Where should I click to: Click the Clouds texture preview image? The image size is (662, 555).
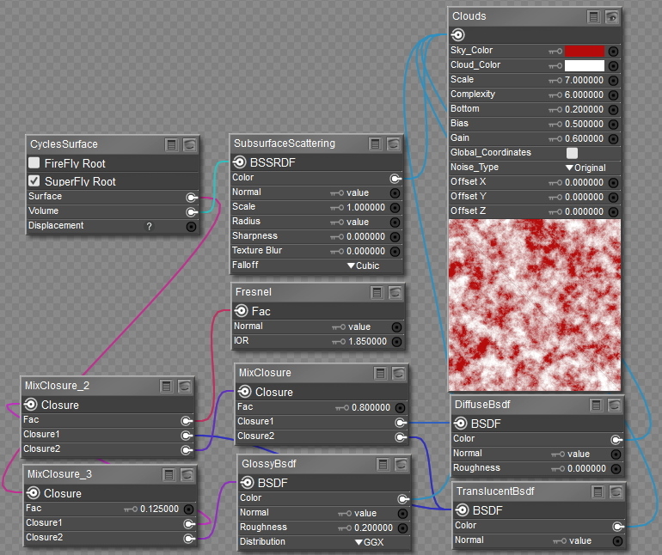(534, 305)
